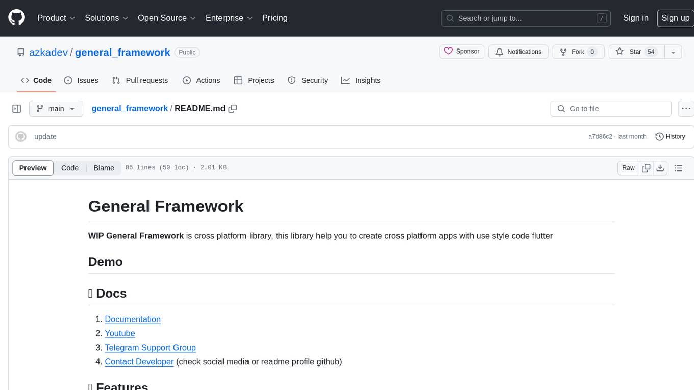Open the Contact Developer link
The image size is (694, 390).
pyautogui.click(x=139, y=361)
